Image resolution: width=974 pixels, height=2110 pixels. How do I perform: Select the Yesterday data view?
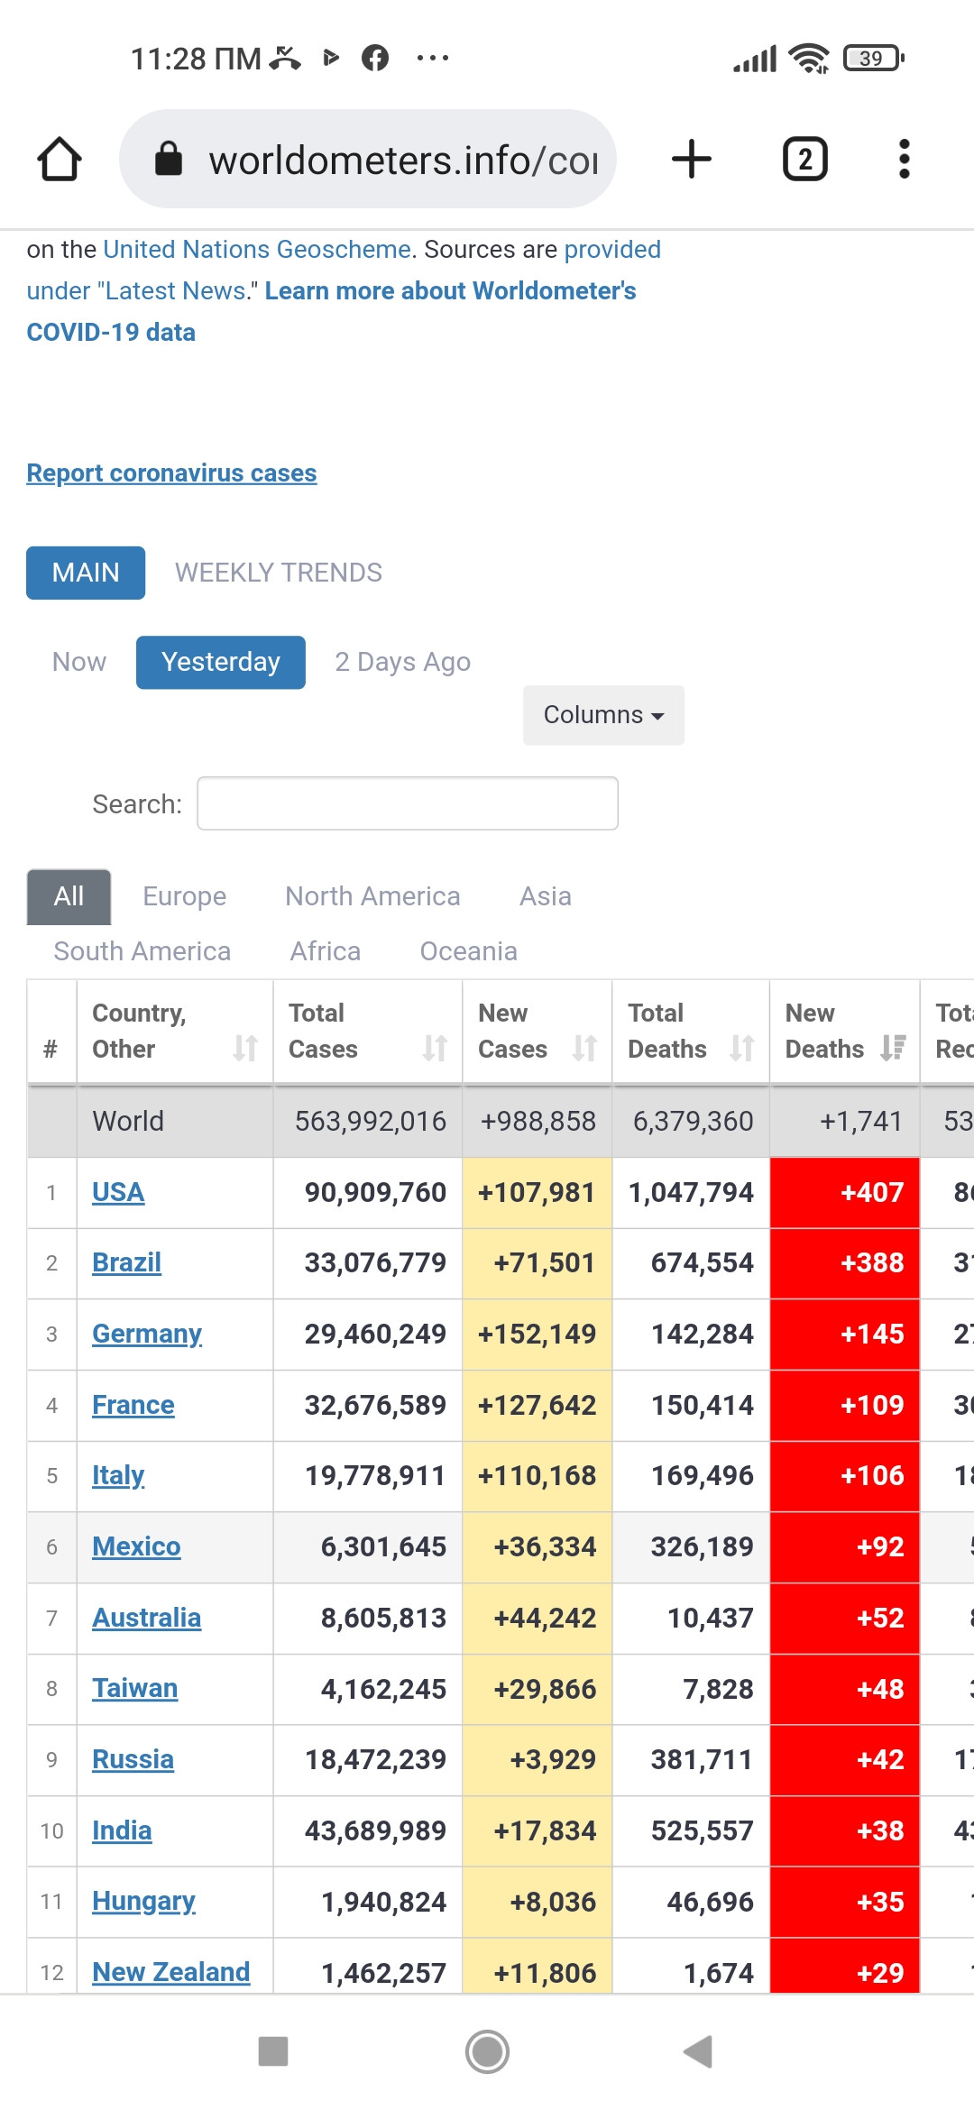coord(221,662)
